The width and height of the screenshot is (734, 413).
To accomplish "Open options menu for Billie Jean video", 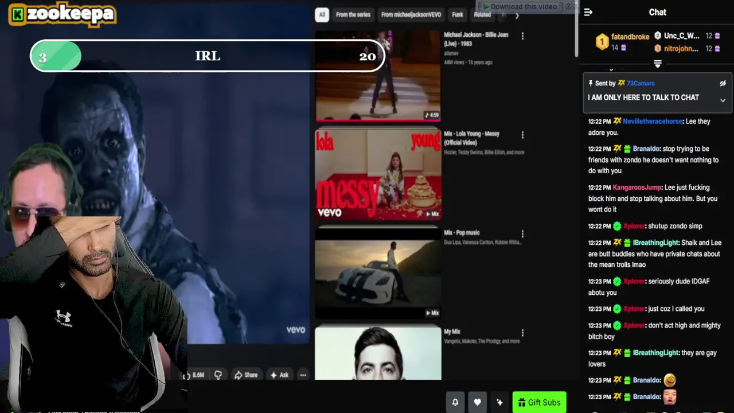I will [x=522, y=36].
